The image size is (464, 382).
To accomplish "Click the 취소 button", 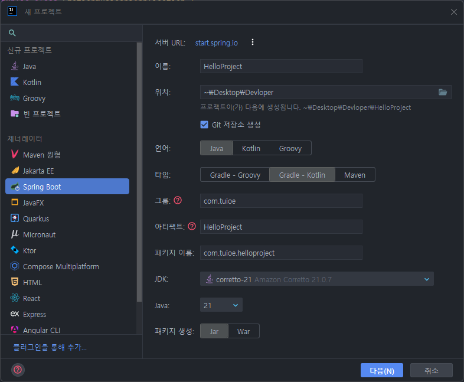I will click(x=432, y=370).
